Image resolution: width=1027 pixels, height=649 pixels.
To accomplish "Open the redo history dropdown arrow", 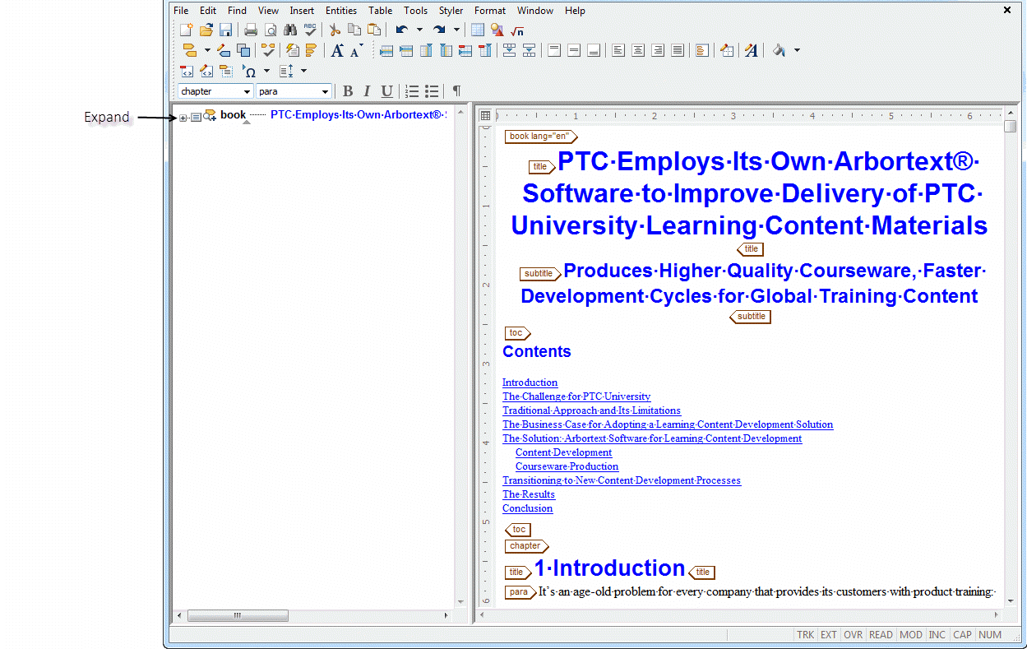I will coord(456,30).
